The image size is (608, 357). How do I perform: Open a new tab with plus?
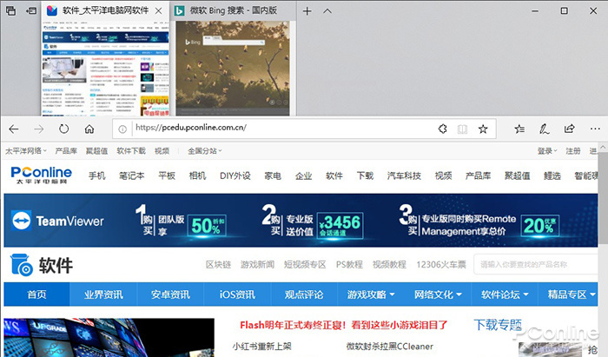pos(307,11)
